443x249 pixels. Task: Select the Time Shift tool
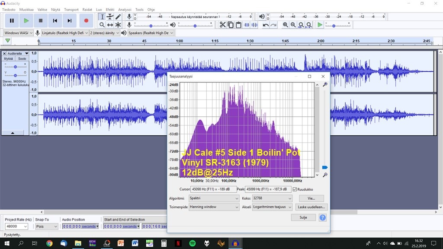[110, 25]
